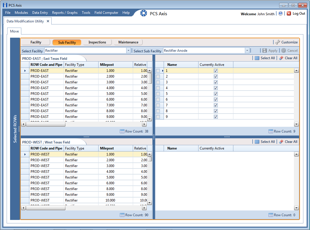The width and height of the screenshot is (310, 230).
Task: Click the Maintenance button
Action: tap(128, 42)
